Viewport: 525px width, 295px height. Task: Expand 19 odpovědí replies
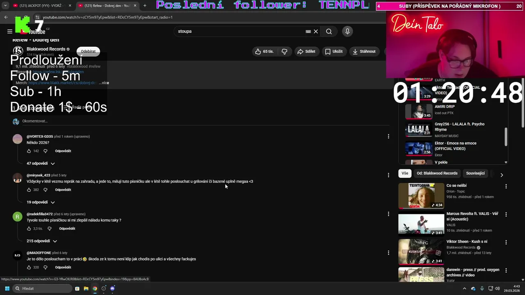[x=41, y=202]
